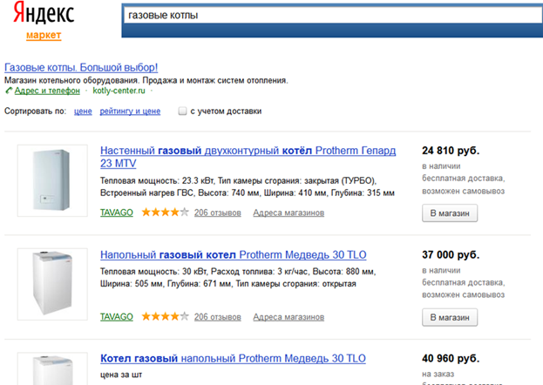Screen dimensions: 543x385
Task: Click В магазин button for 24 810 руб.
Action: pyautogui.click(x=450, y=213)
